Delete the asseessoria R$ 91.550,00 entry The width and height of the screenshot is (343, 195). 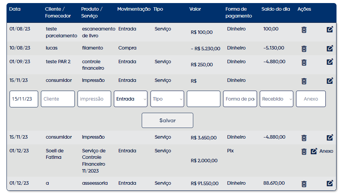click(x=304, y=184)
